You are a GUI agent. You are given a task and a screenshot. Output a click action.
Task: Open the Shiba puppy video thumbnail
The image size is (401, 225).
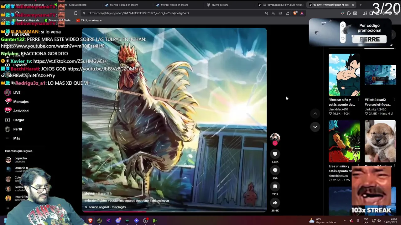[x=380, y=141]
